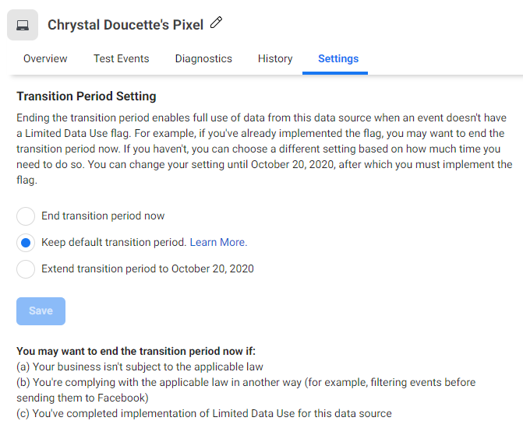Click the 'Keep default transition period' label text
523x435 pixels.
pos(114,243)
